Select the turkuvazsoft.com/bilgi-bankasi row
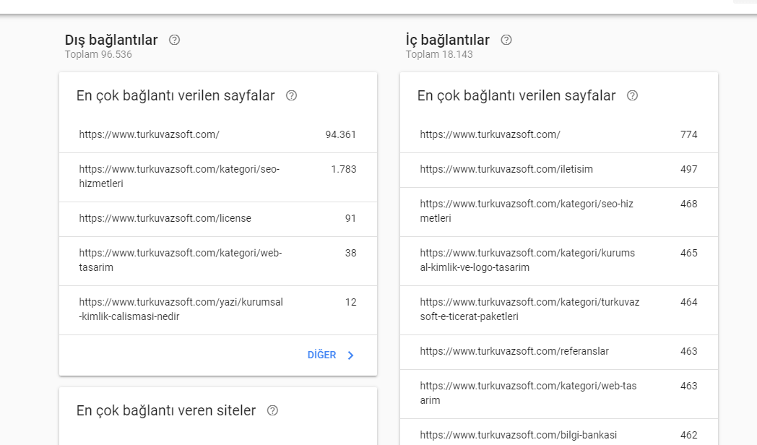The height and width of the screenshot is (445, 757). (559, 433)
